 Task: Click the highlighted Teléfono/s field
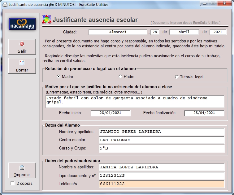pos(161,184)
